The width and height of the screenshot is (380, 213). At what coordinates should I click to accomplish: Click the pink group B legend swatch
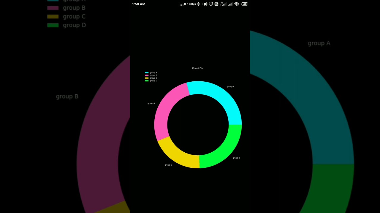point(147,75)
